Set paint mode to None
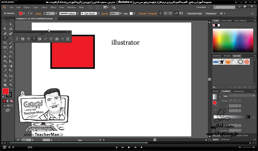Screen dimensions: 258x151 pyautogui.click(x=12, y=101)
